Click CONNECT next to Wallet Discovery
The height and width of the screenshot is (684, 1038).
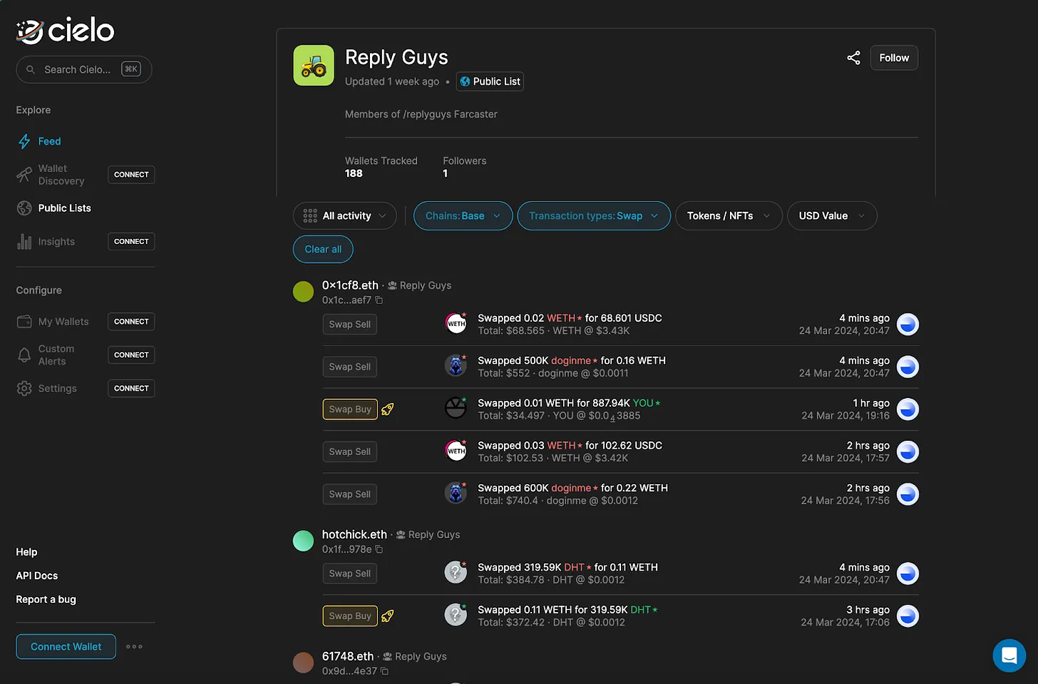tap(131, 175)
